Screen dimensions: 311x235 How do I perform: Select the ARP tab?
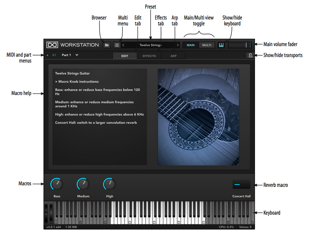click(174, 56)
